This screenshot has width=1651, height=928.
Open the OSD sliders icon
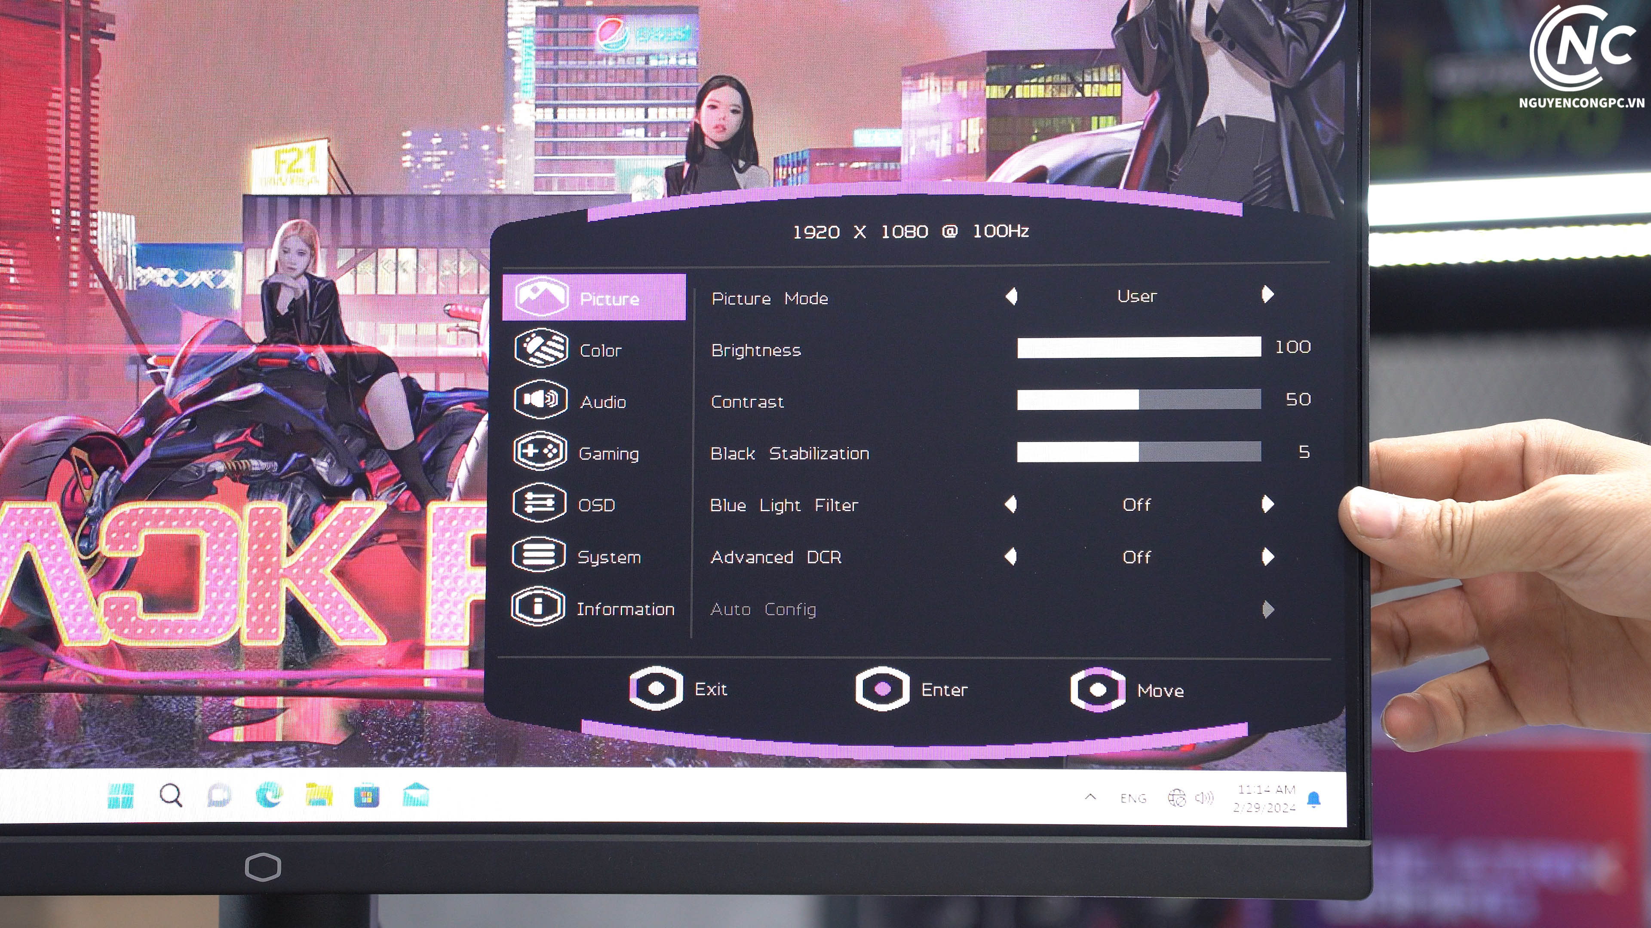(539, 503)
